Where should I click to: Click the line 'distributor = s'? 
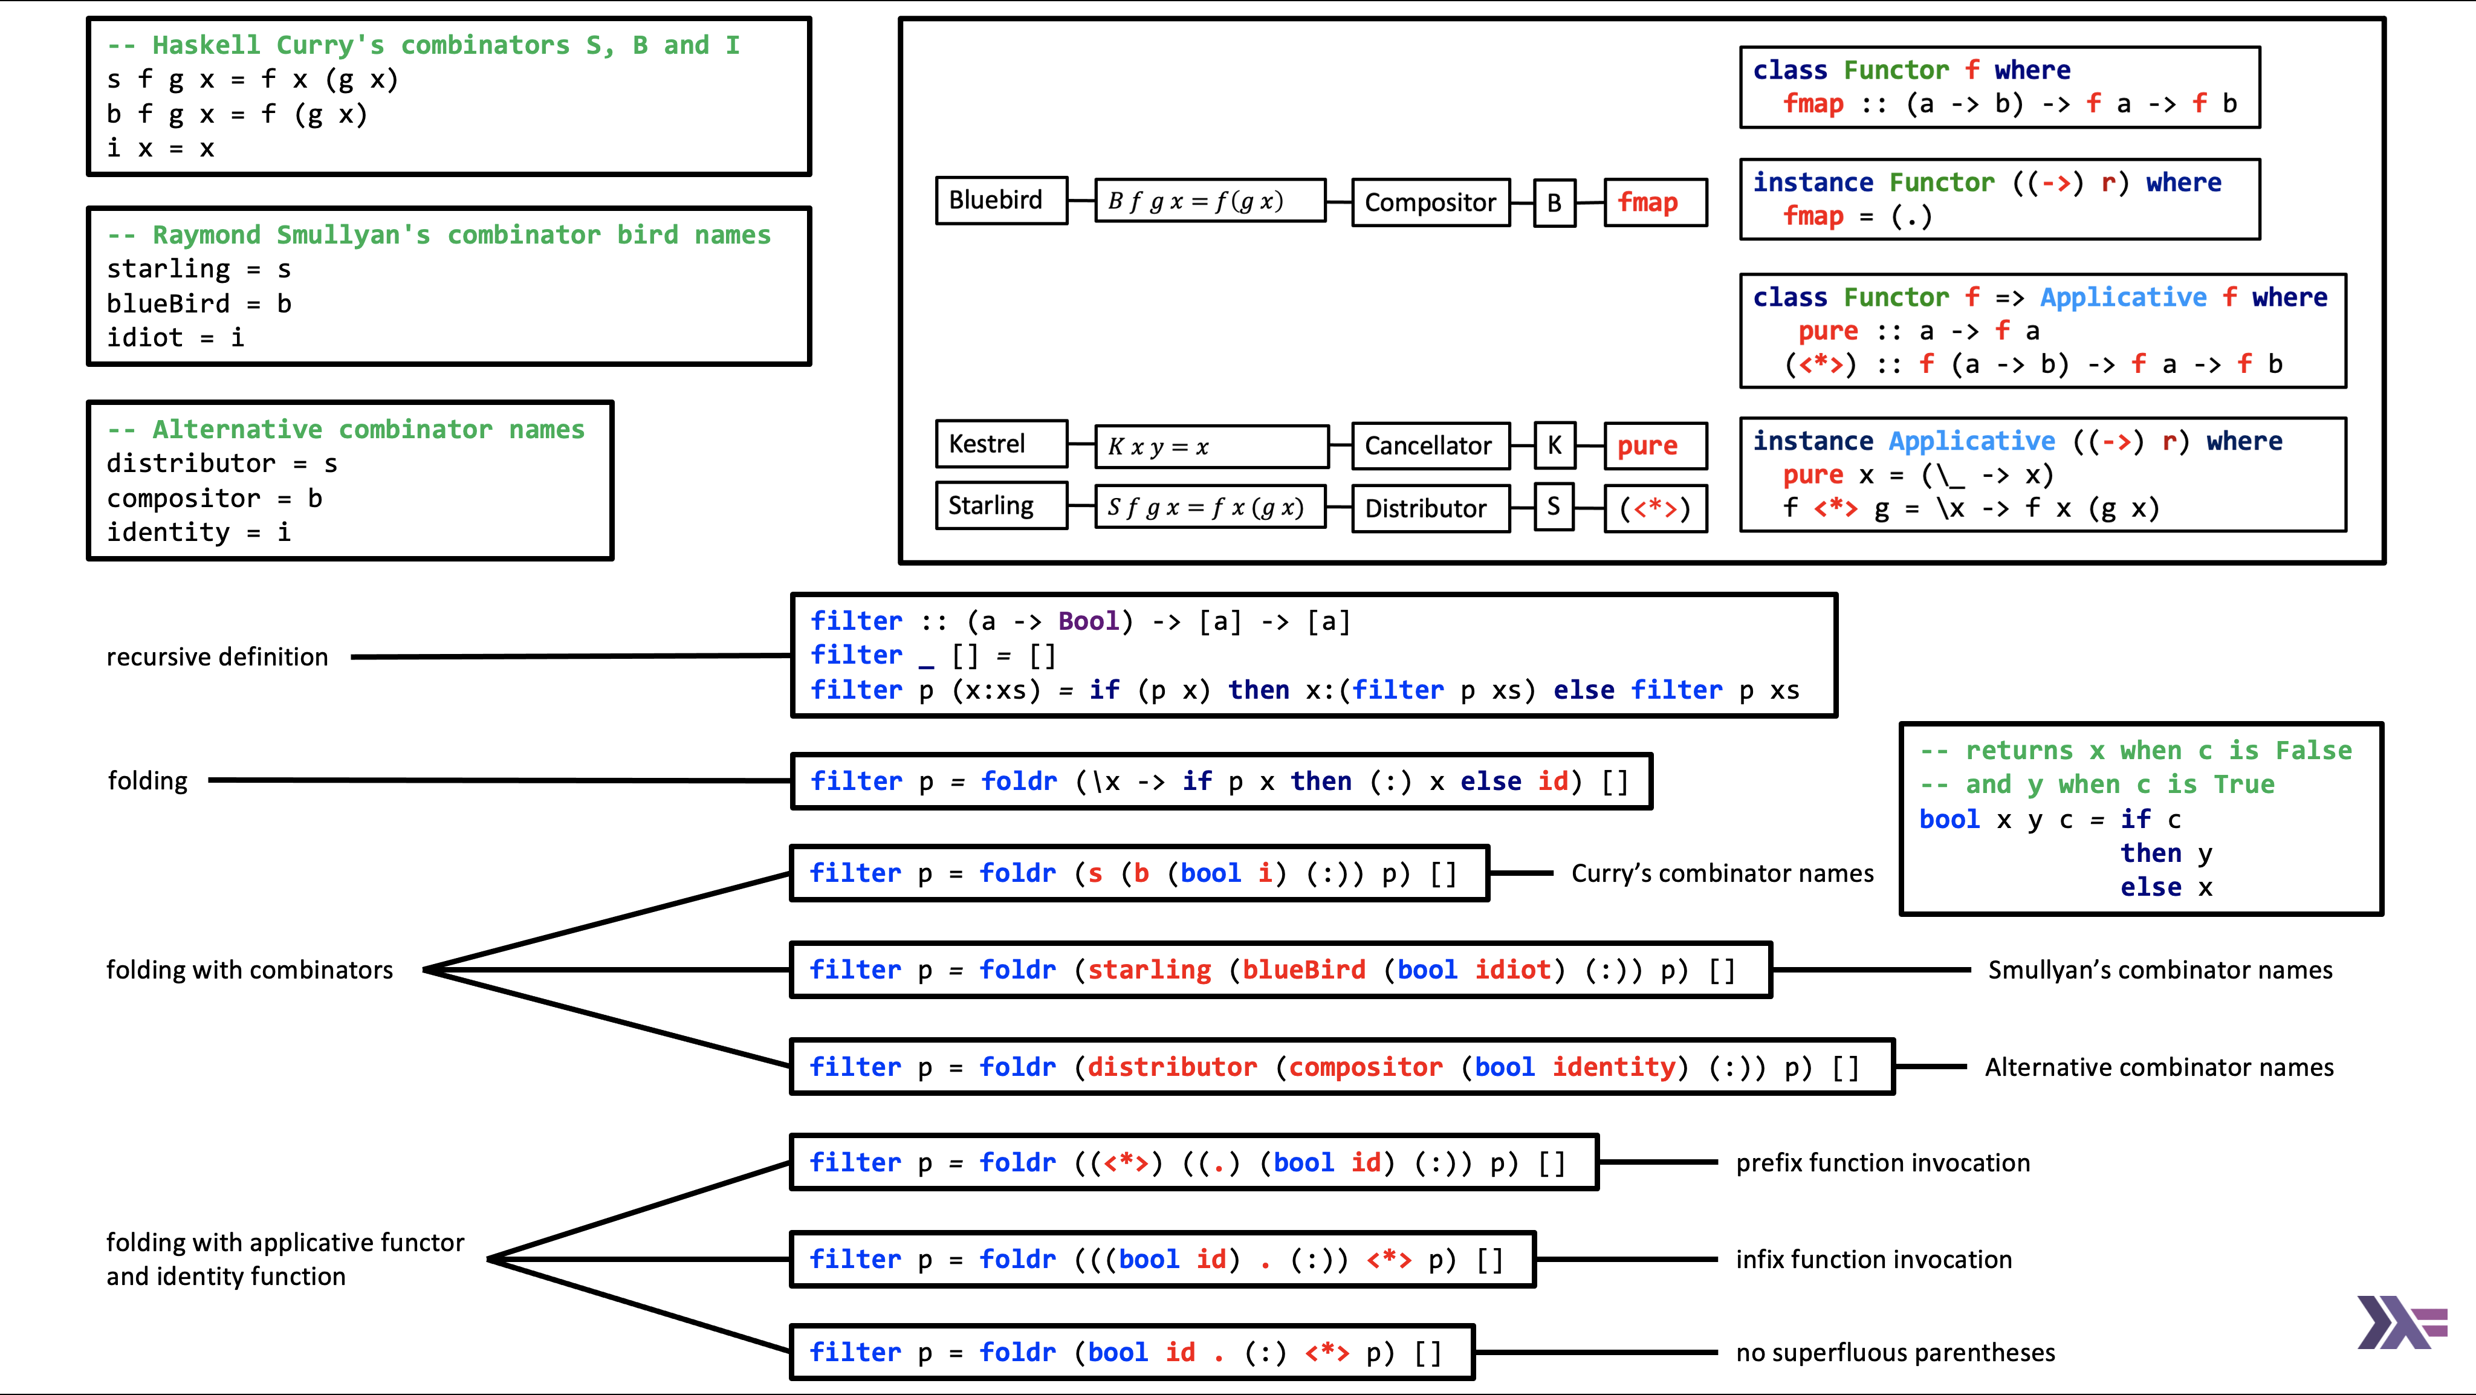(x=222, y=464)
